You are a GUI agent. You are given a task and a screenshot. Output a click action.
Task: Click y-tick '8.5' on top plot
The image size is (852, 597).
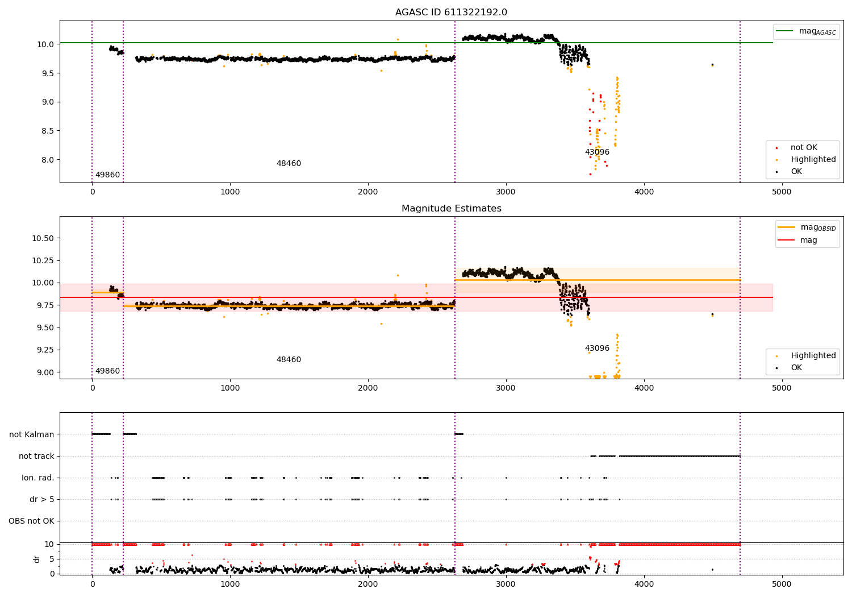pos(49,131)
